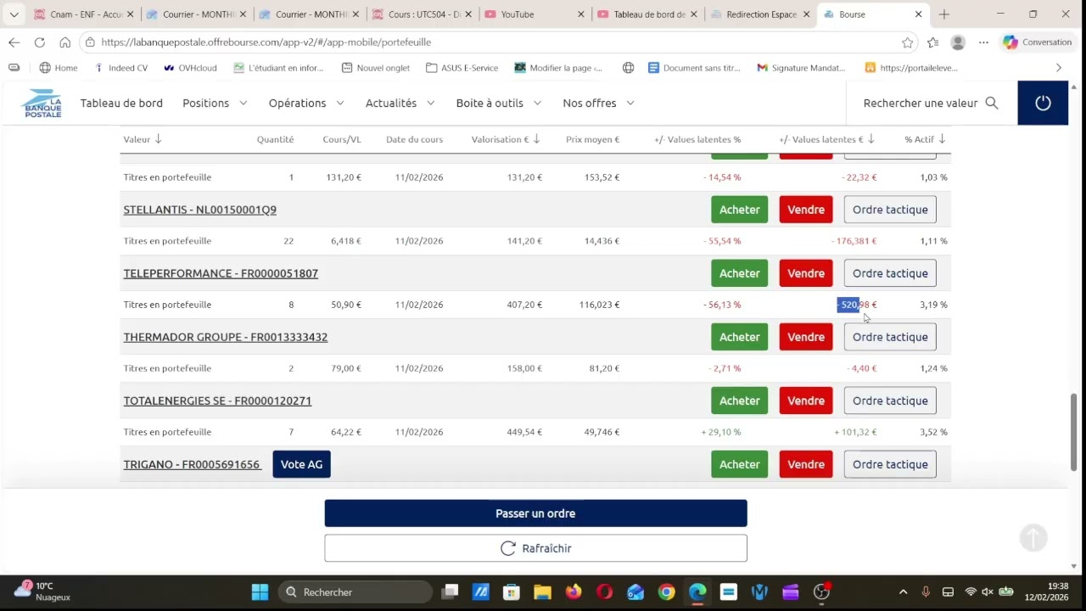Click the power logout icon
Screen dimensions: 1086x611
(1043, 103)
